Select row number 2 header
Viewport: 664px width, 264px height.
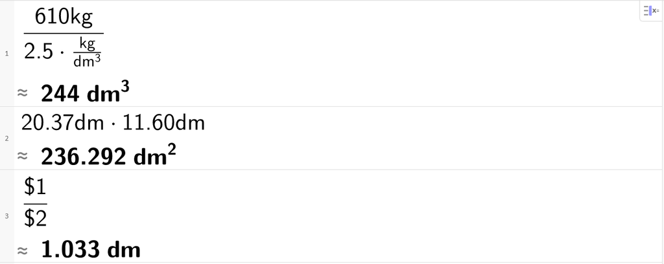pyautogui.click(x=6, y=138)
